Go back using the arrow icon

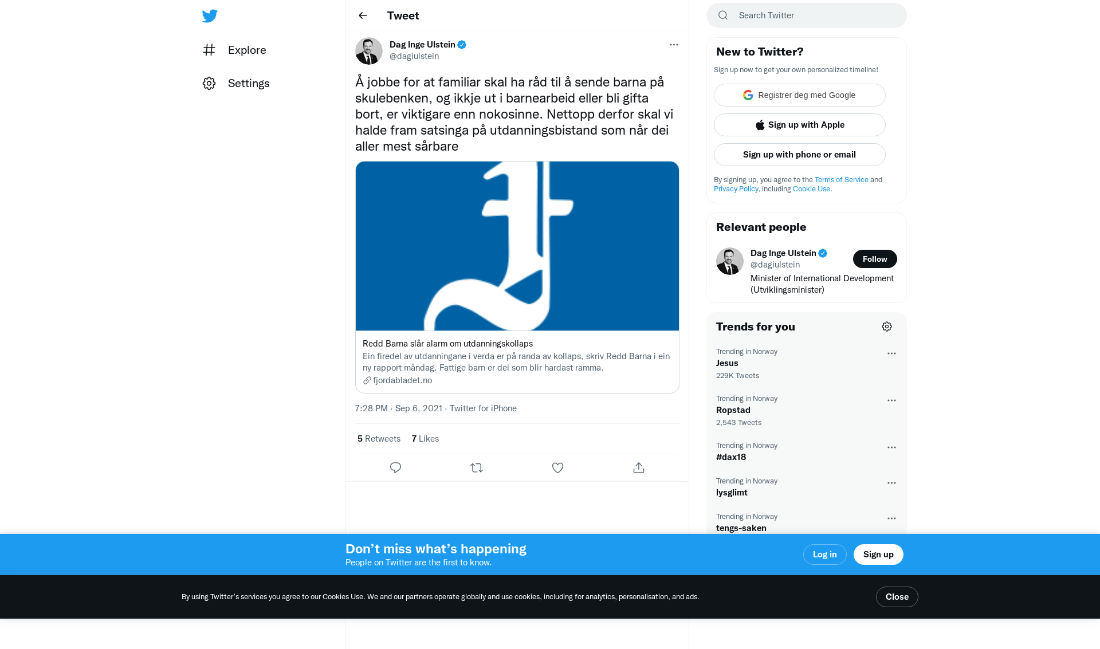click(363, 15)
